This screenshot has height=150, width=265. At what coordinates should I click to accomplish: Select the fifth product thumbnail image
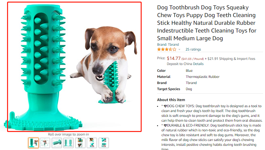point(80,143)
